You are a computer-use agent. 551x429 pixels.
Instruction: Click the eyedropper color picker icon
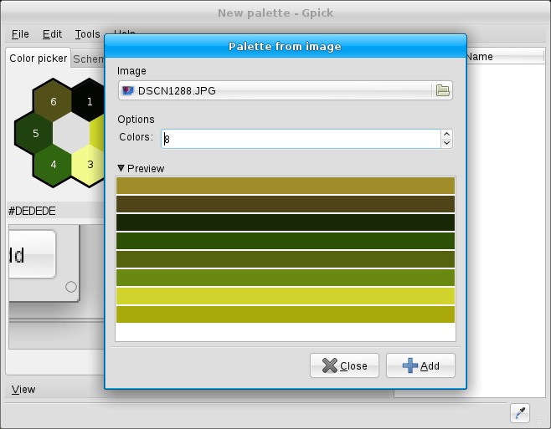(x=520, y=413)
